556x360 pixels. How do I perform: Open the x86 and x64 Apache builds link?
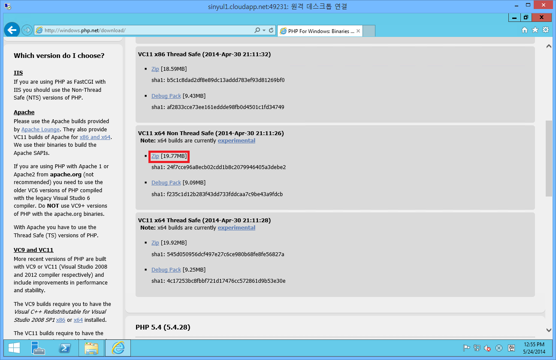(95, 137)
